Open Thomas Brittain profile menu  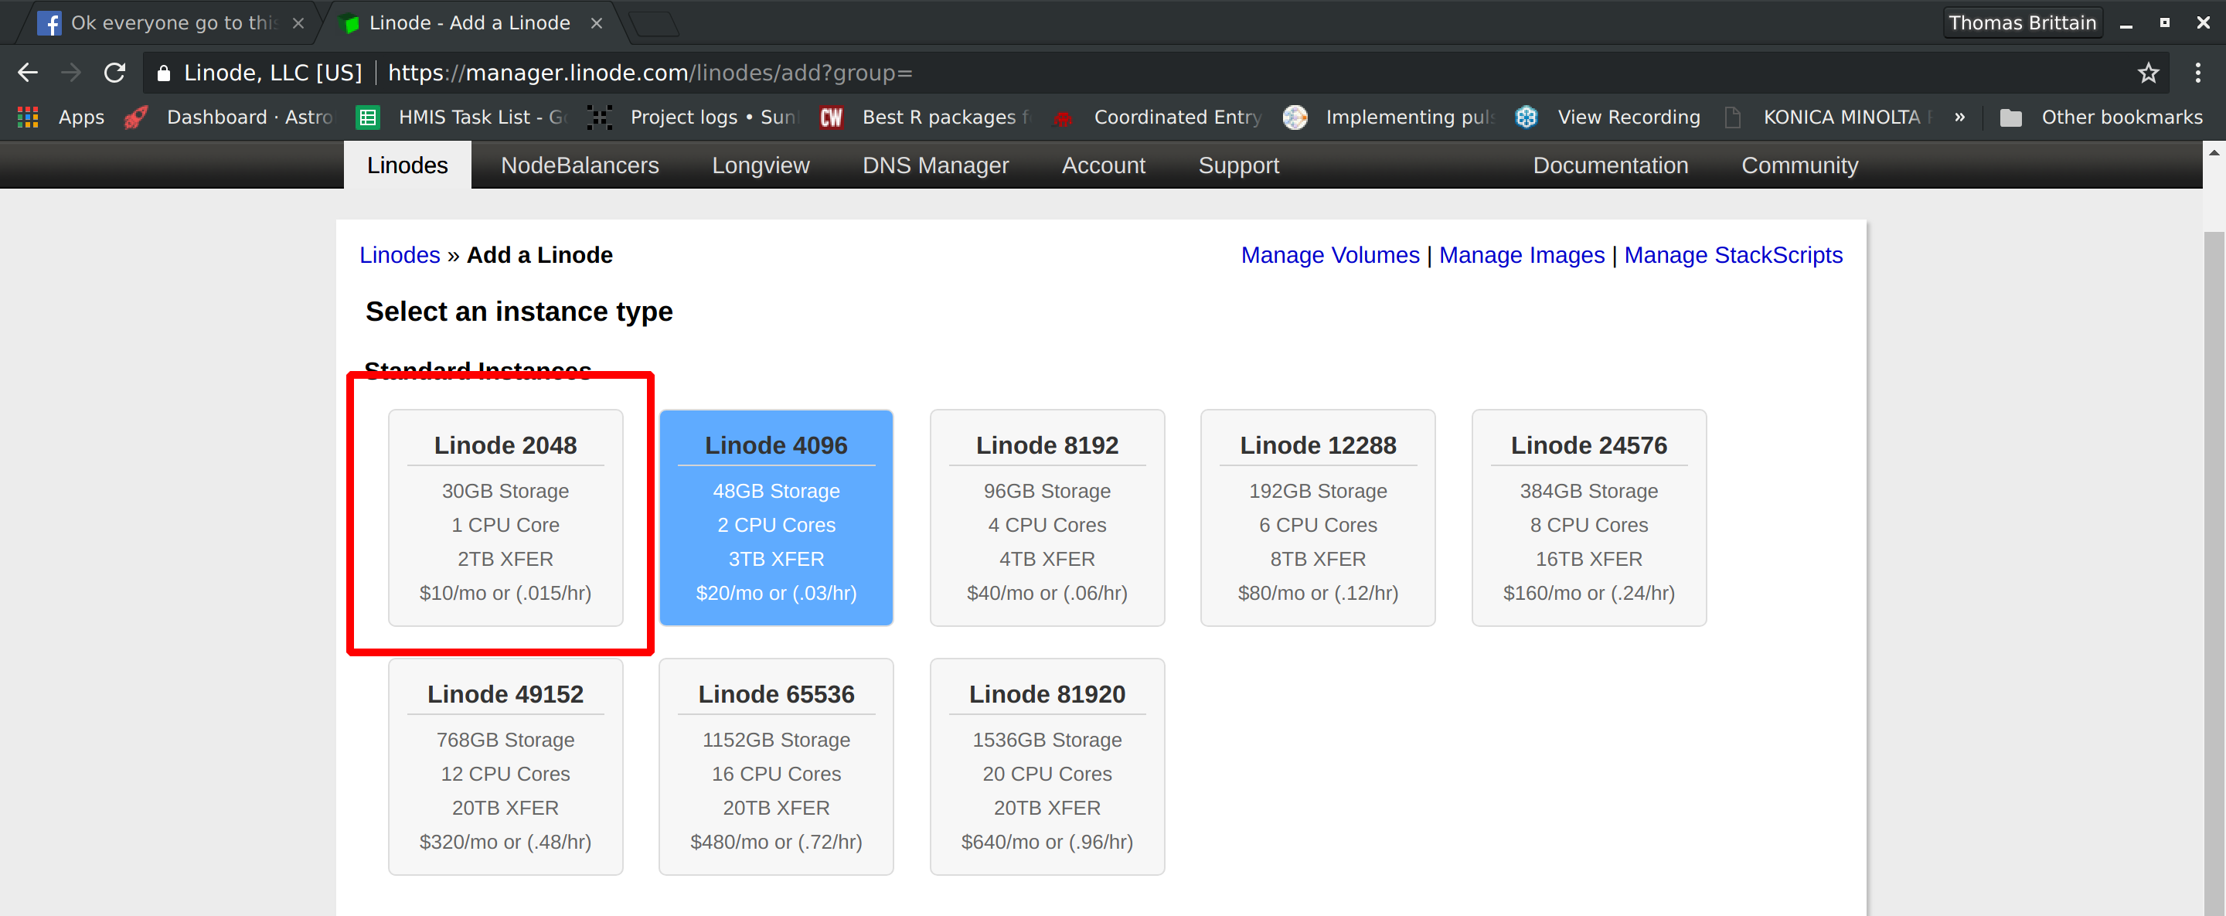tap(2022, 22)
